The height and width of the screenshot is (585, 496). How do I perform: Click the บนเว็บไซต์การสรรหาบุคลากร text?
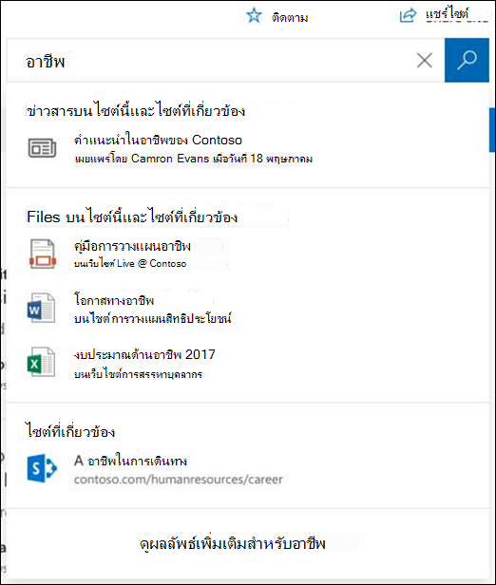138,374
